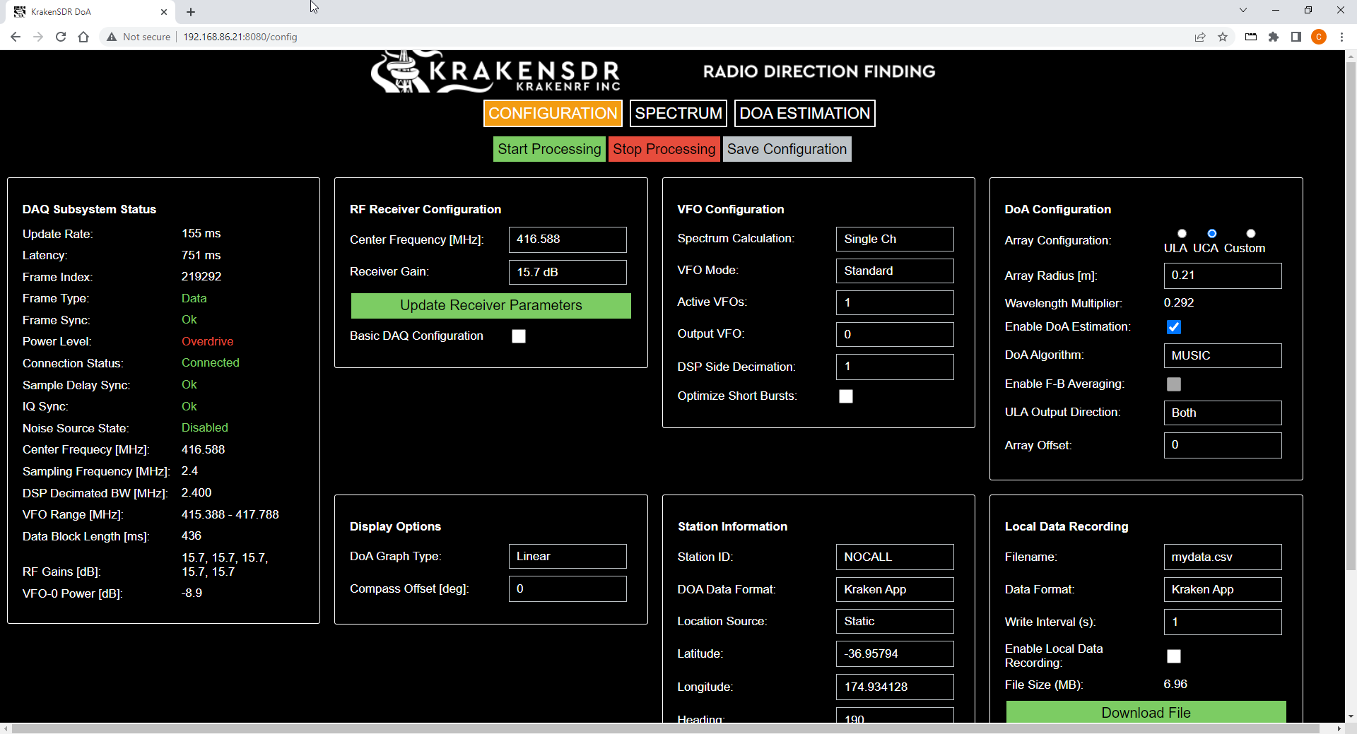This screenshot has width=1357, height=734.
Task: Click the KrakenSDR logo
Action: point(495,71)
